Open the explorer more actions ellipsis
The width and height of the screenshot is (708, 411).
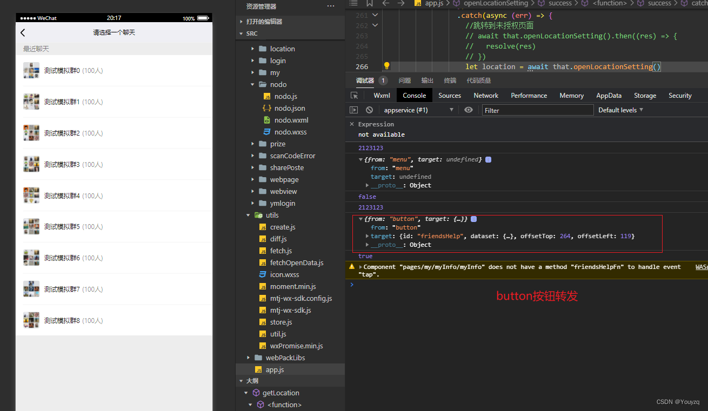(331, 6)
